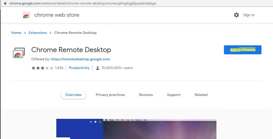Click the Chrome Remote Desktop extension icon
273x139 pixels.
(19, 53)
